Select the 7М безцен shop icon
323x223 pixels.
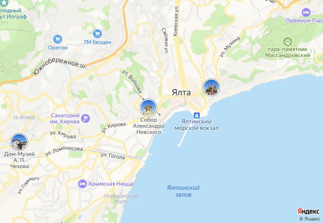[97, 34]
